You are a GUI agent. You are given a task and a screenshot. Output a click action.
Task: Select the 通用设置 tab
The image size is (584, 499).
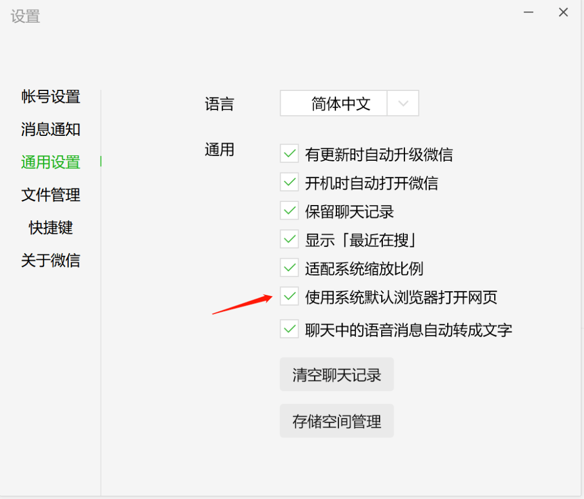[51, 162]
